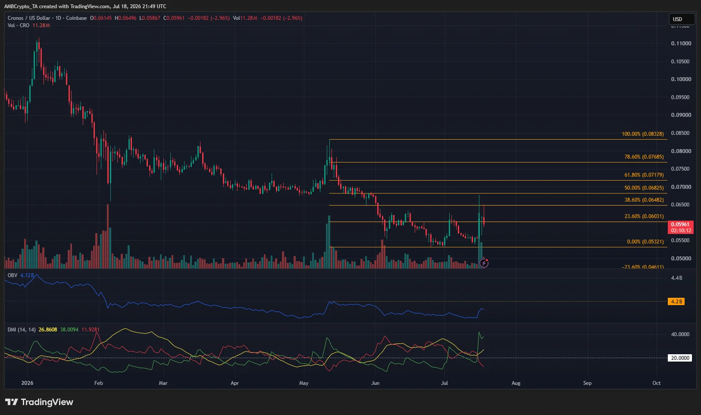Click the 4.4B value on the OBV scale
The image size is (701, 415).
tap(676, 278)
